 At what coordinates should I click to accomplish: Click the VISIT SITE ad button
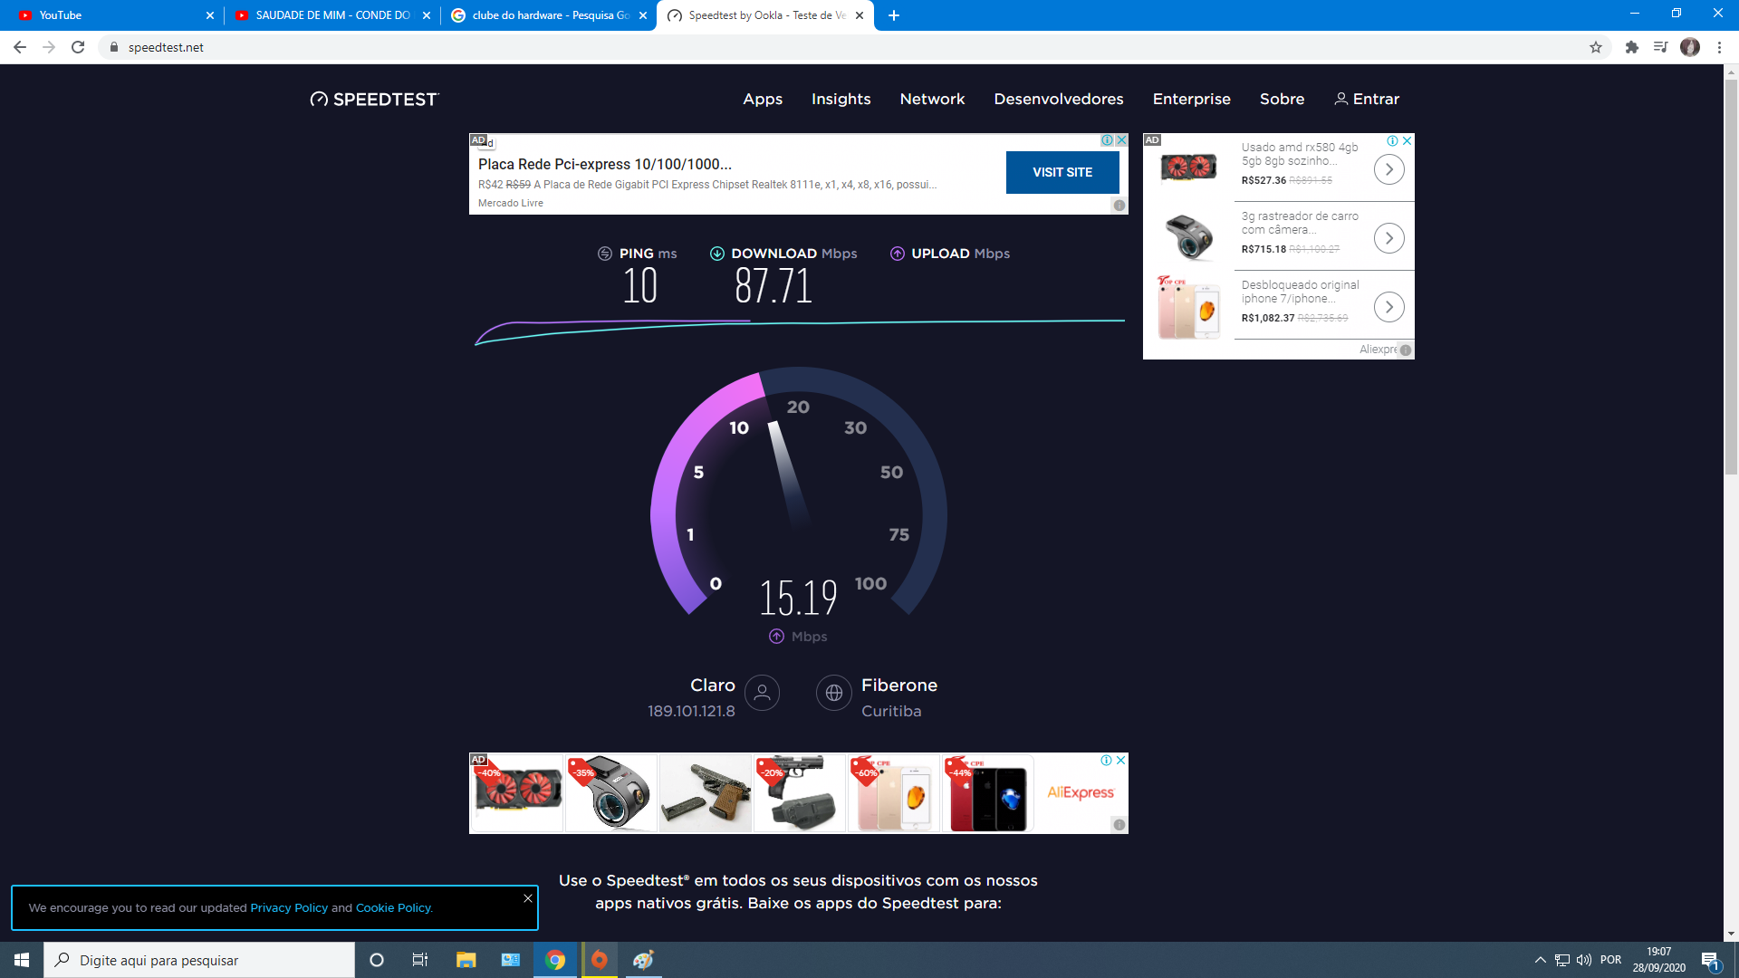click(1062, 172)
